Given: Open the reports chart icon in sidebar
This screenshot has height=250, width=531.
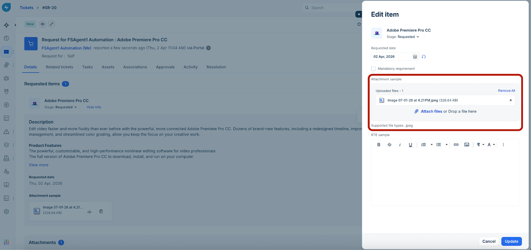Looking at the screenshot, I should point(6,198).
